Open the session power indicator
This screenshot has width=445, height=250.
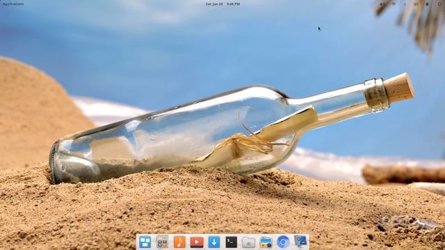pos(439,4)
